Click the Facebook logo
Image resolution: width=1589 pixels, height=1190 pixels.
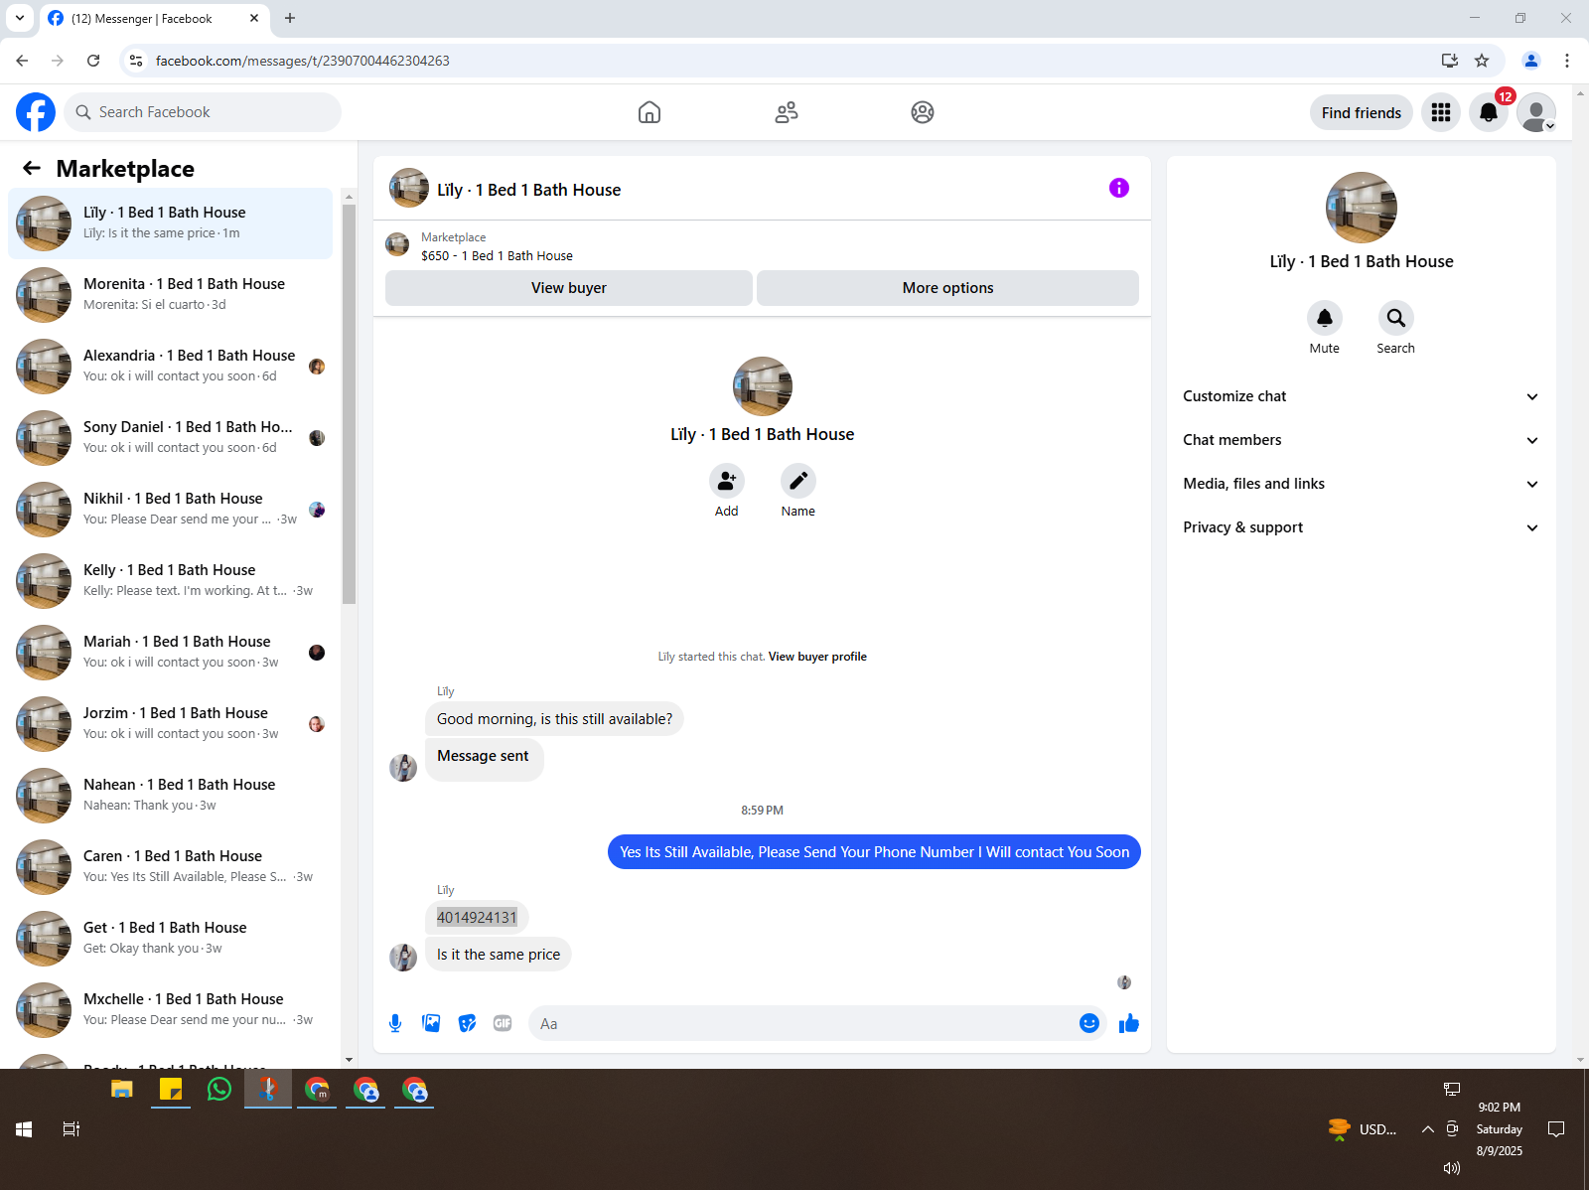pyautogui.click(x=36, y=112)
